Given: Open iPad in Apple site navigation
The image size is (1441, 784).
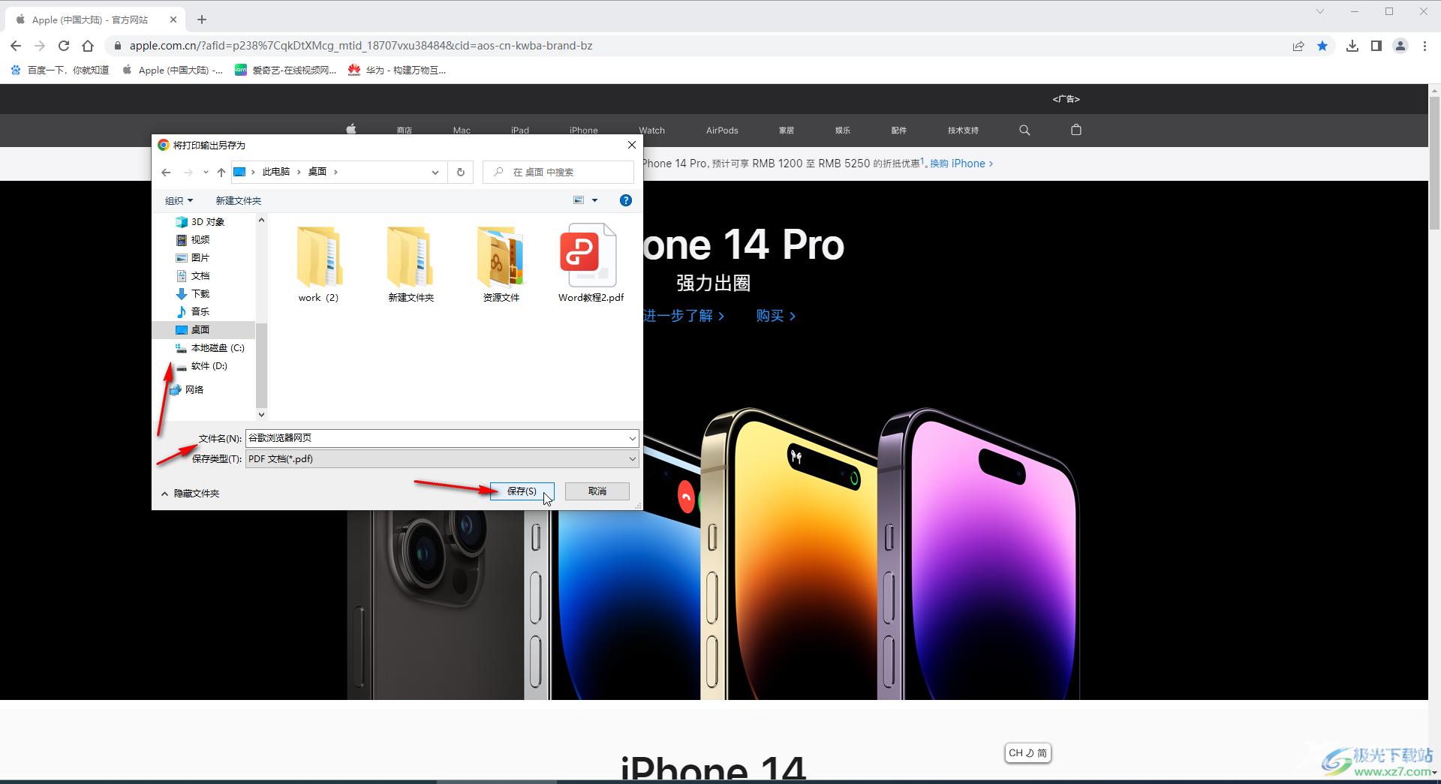Looking at the screenshot, I should coord(520,130).
